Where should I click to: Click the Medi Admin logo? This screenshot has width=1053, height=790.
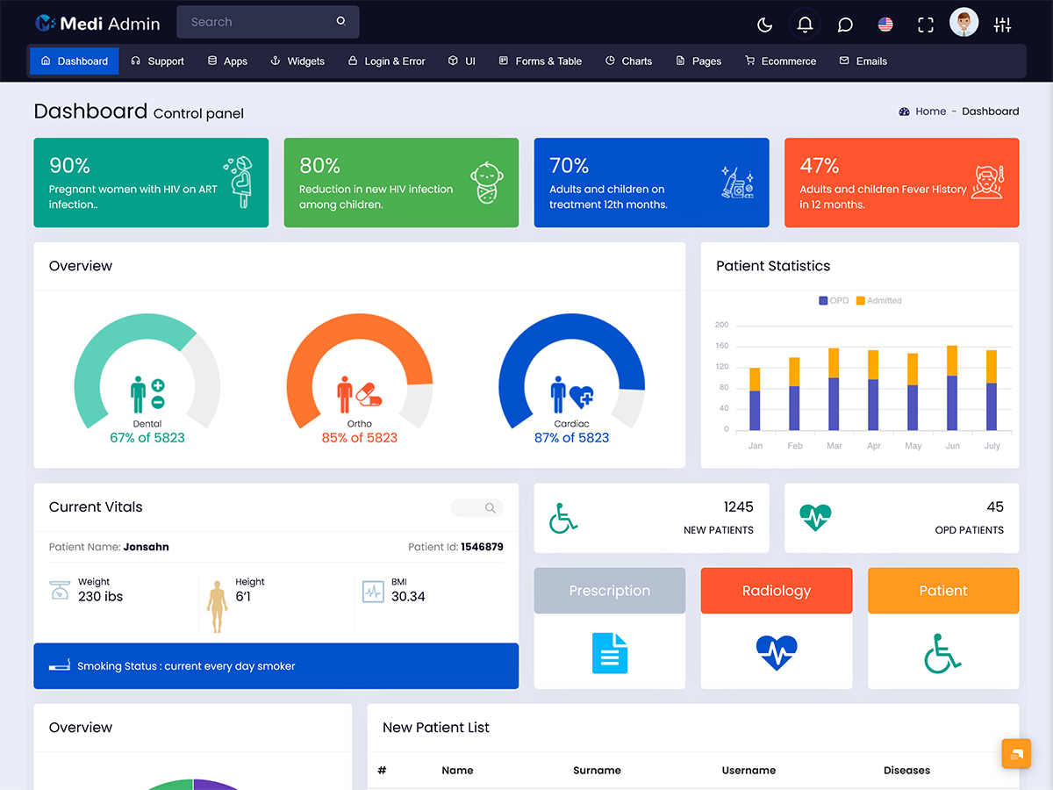click(x=97, y=23)
